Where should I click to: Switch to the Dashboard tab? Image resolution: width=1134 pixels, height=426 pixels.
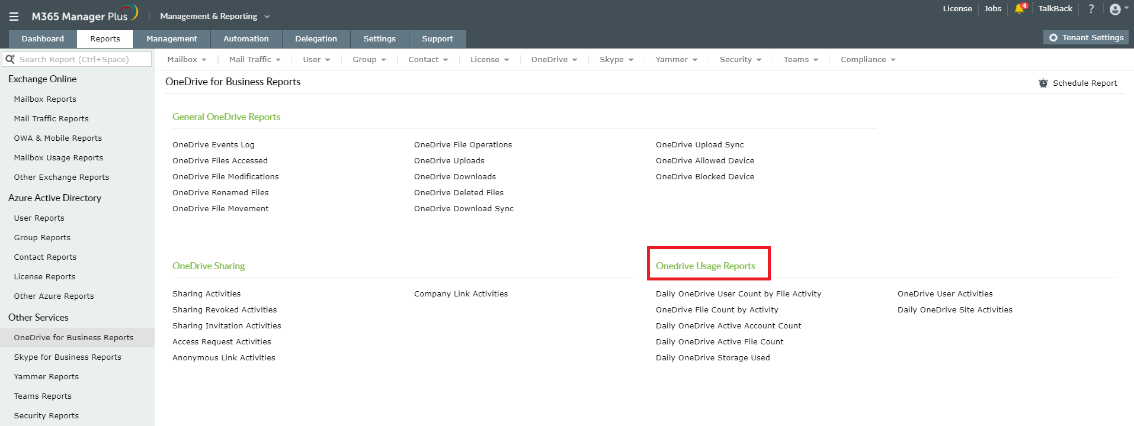click(x=43, y=39)
